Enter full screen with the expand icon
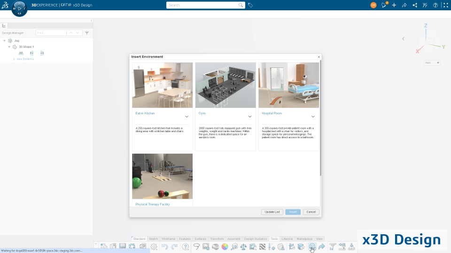This screenshot has width=451, height=253. click(x=446, y=5)
